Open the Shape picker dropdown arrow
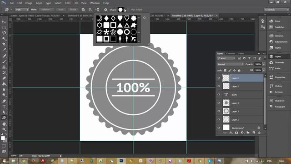The image size is (291, 164). click(x=125, y=10)
